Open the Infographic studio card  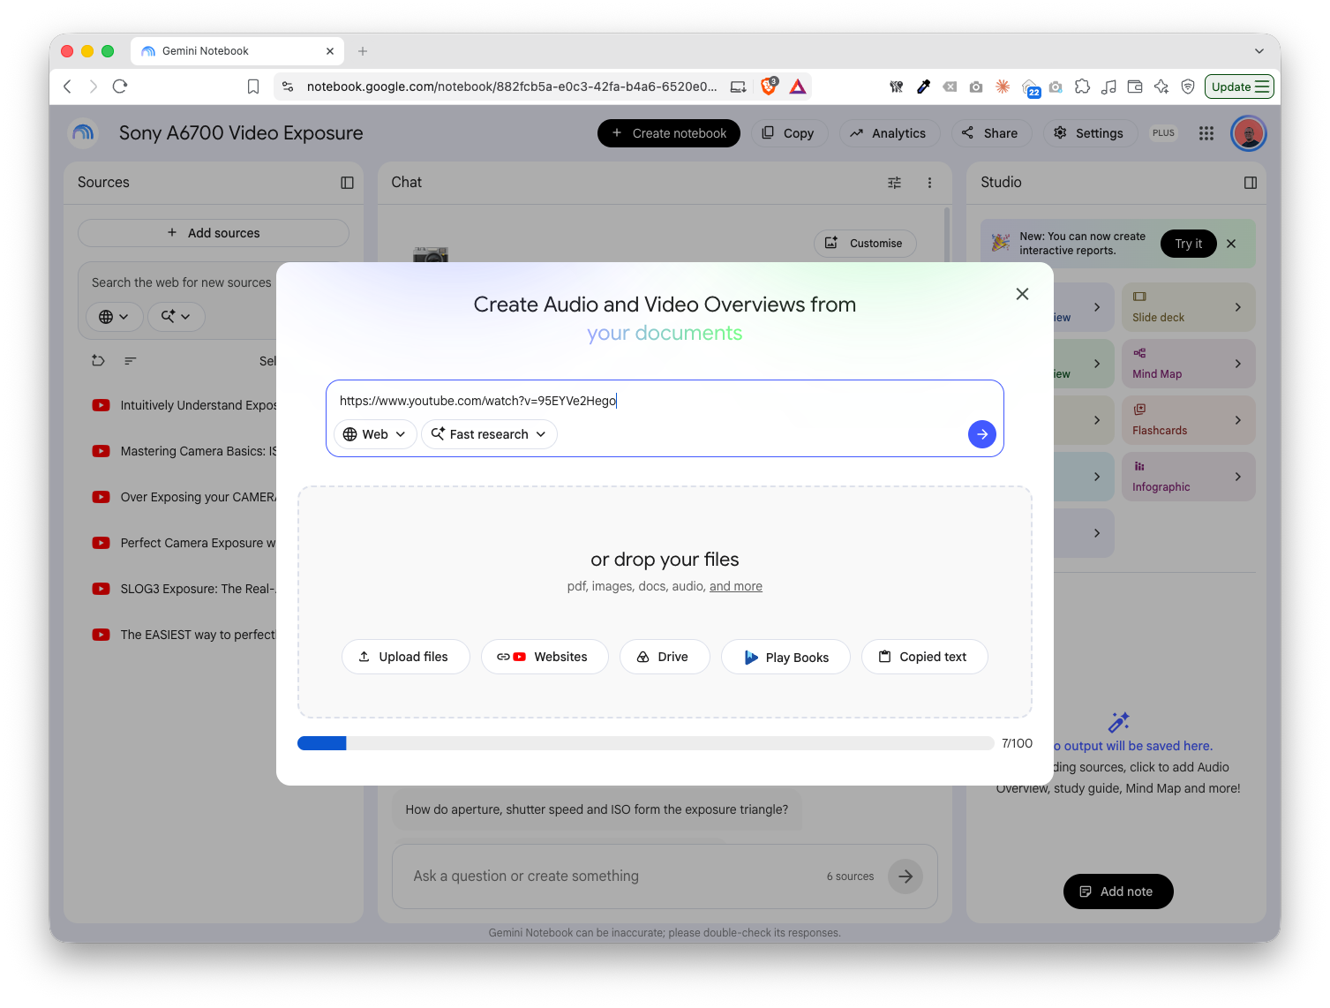1188,477
